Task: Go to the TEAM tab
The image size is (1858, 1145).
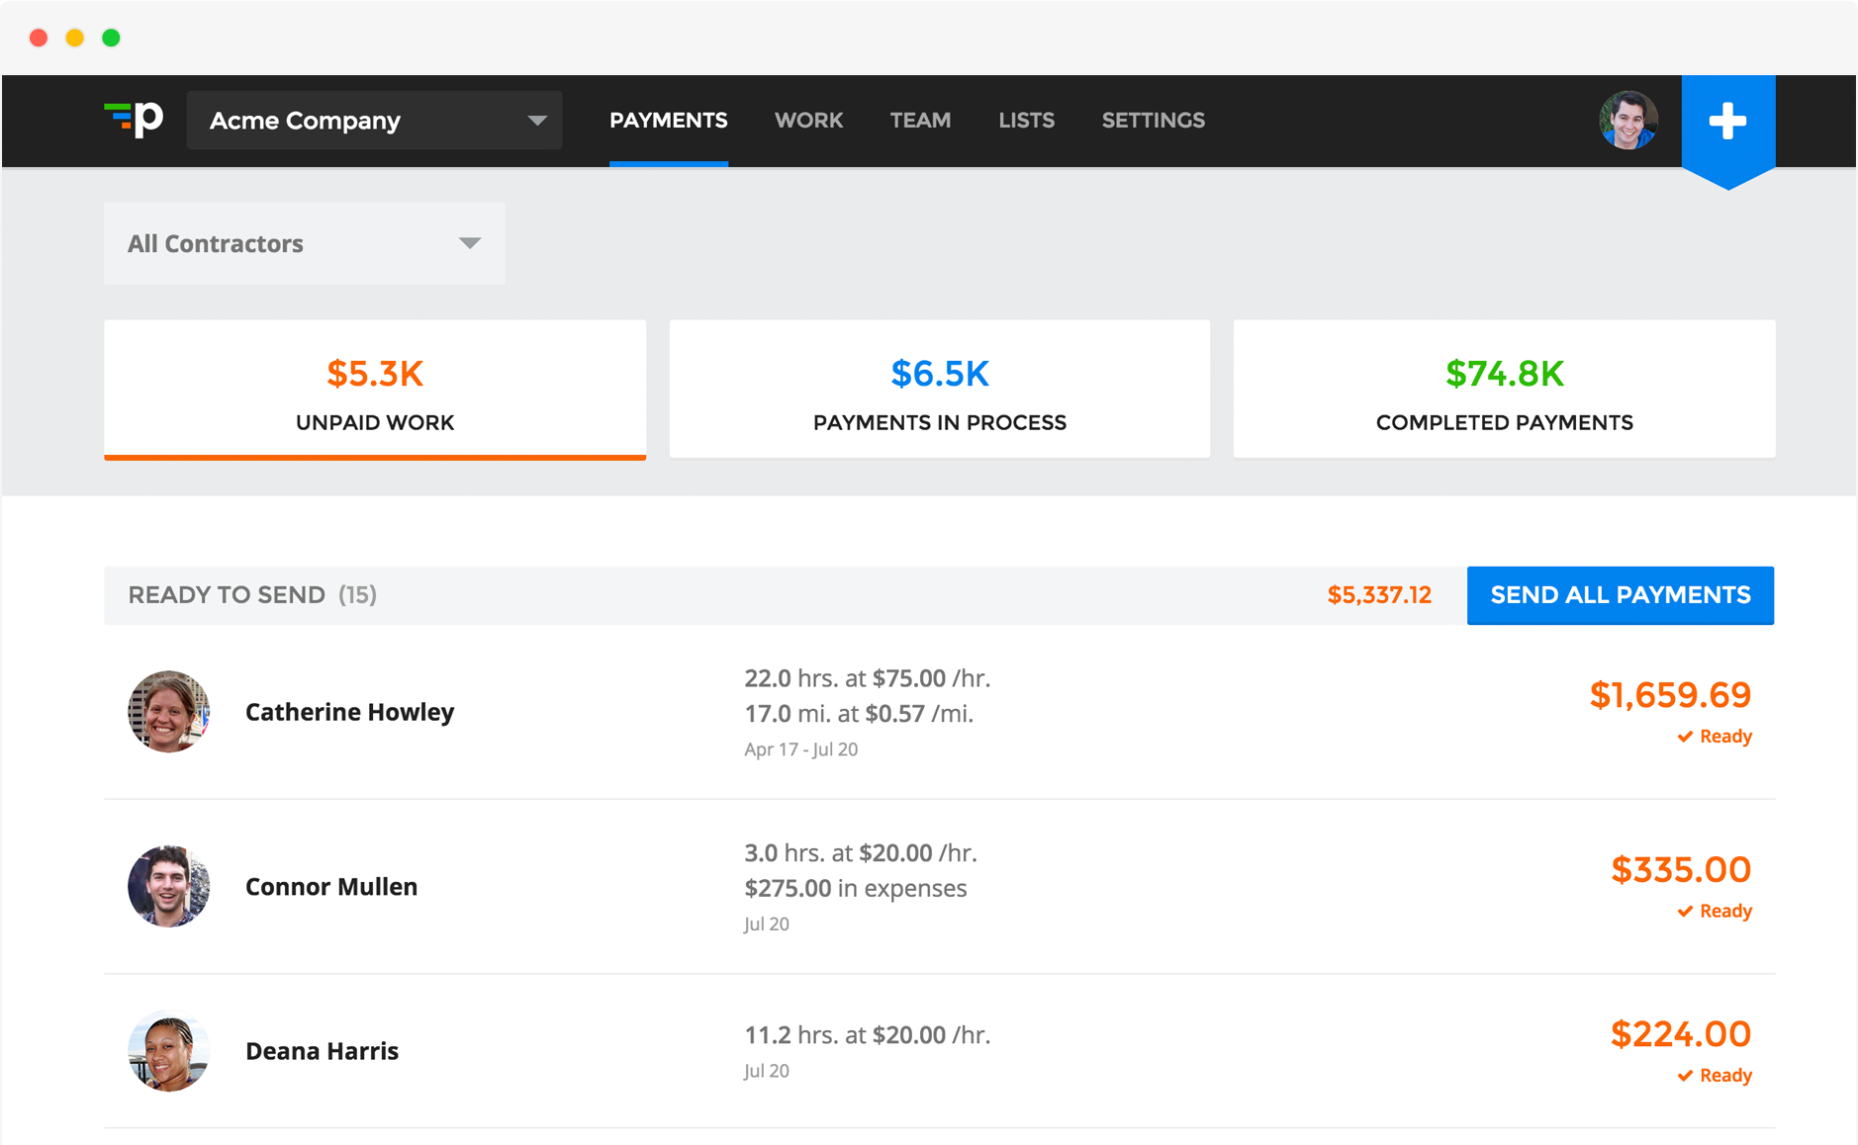Action: tap(920, 121)
